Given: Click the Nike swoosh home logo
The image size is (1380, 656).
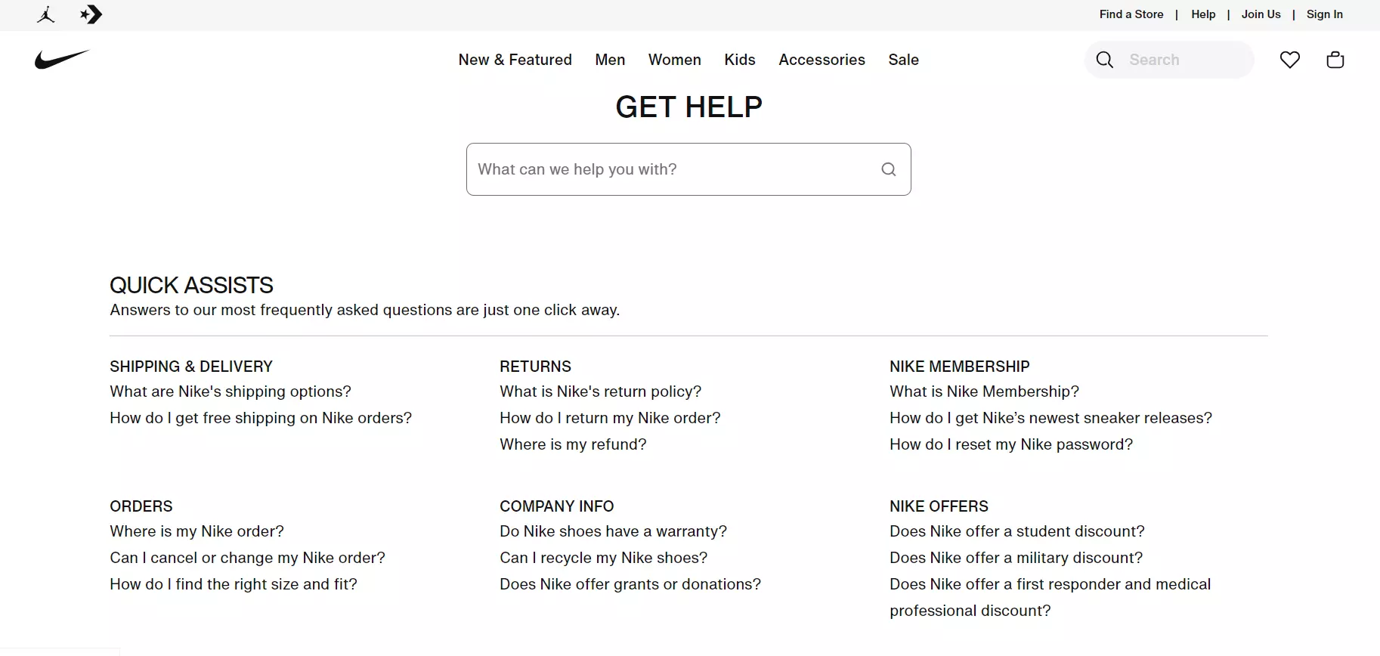Looking at the screenshot, I should pyautogui.click(x=62, y=60).
